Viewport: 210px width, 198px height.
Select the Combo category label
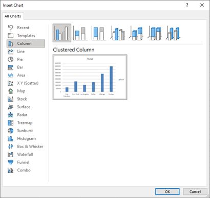(x=24, y=170)
